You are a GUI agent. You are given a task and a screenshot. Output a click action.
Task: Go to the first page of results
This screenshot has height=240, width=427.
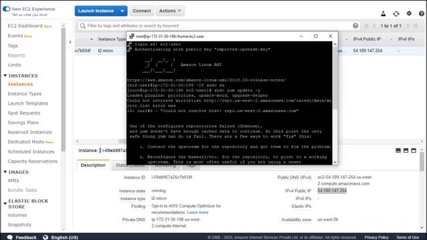[x=366, y=25]
